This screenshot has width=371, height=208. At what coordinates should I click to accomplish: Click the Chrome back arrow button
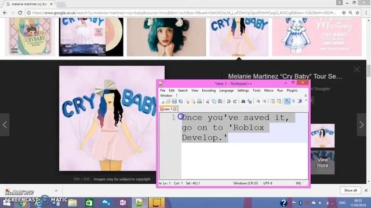[x=5, y=13]
